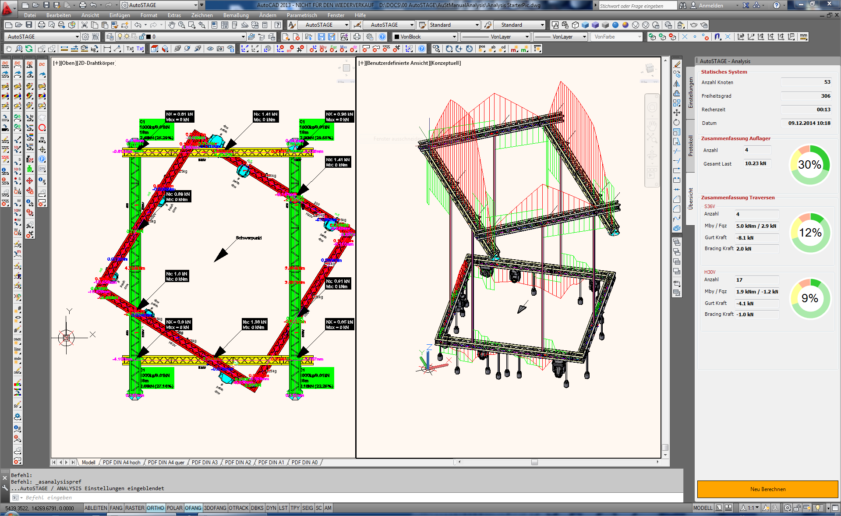
Task: Click the eye visibility icon in AutoSTAGE toolbar
Action: tap(209, 49)
